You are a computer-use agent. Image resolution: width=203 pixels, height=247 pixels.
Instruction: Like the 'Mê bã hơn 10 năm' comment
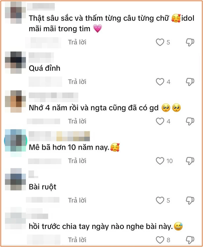pos(160,161)
